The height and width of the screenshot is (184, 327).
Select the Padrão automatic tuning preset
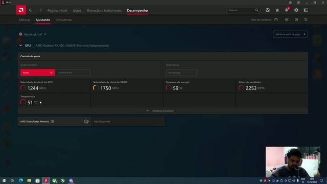pos(37,73)
